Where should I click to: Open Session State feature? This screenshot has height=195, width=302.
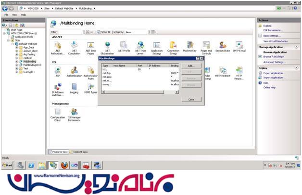pyautogui.click(x=223, y=47)
